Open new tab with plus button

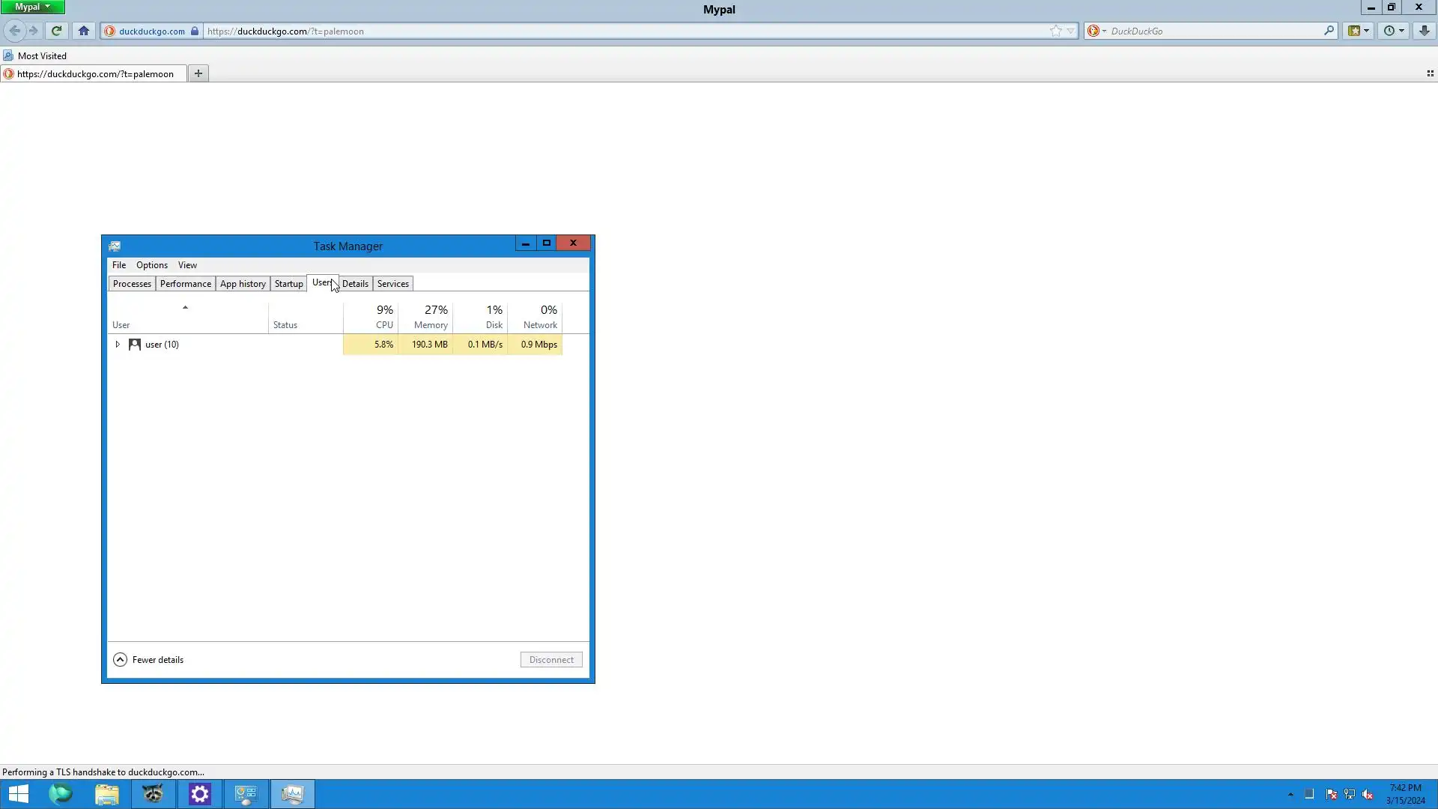(198, 73)
